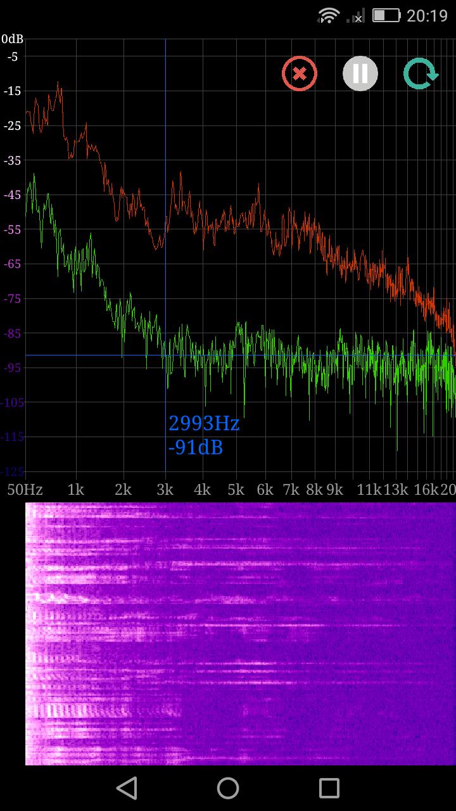Tap the 13k frequency axis label
This screenshot has width=456, height=811.
click(396, 489)
